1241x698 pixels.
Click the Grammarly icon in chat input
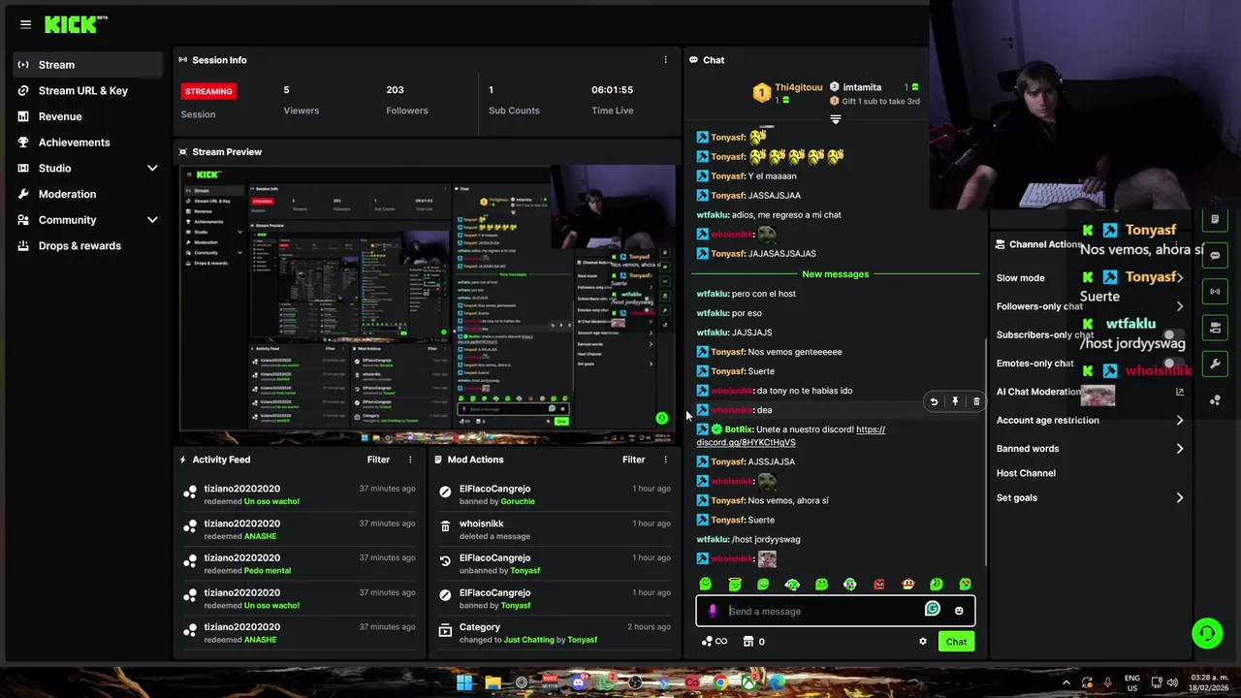[x=932, y=609]
